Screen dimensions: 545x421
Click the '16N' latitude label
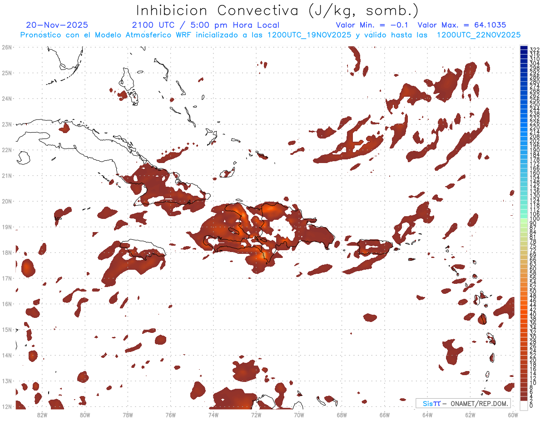[x=6, y=304]
